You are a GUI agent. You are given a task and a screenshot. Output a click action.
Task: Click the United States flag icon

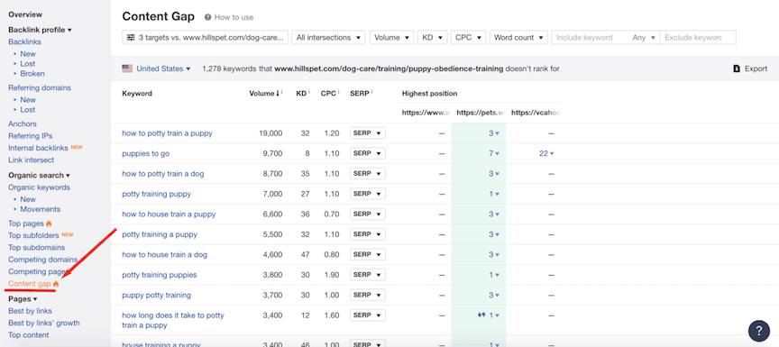[x=127, y=69]
